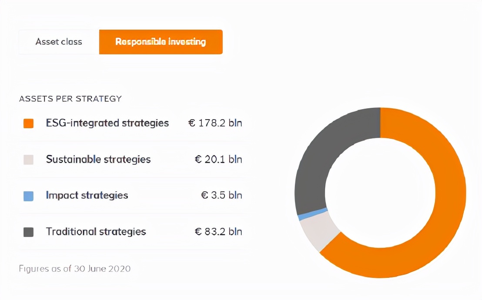
Task: Click the € 83.2 bln value
Action: point(218,232)
